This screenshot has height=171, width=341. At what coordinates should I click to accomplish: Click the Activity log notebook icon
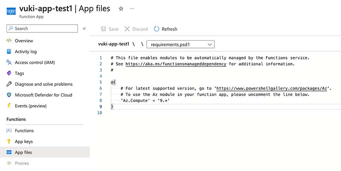click(x=9, y=51)
